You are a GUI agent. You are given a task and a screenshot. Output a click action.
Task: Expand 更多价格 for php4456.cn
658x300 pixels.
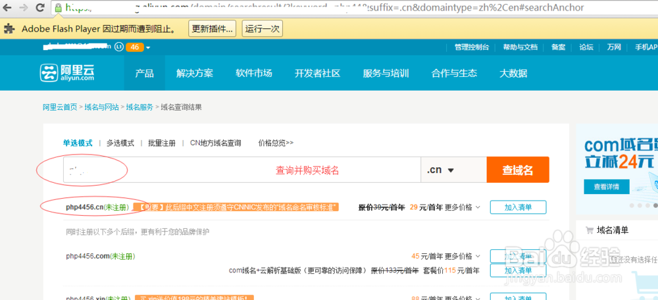coord(463,207)
